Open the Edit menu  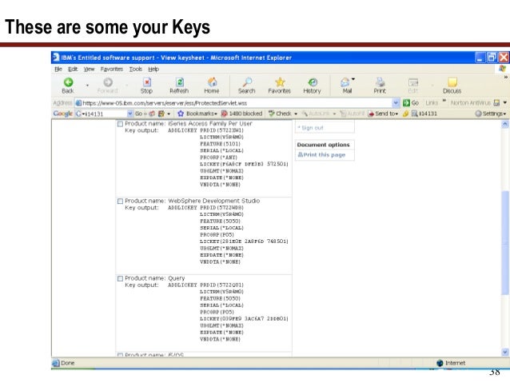tap(73, 69)
